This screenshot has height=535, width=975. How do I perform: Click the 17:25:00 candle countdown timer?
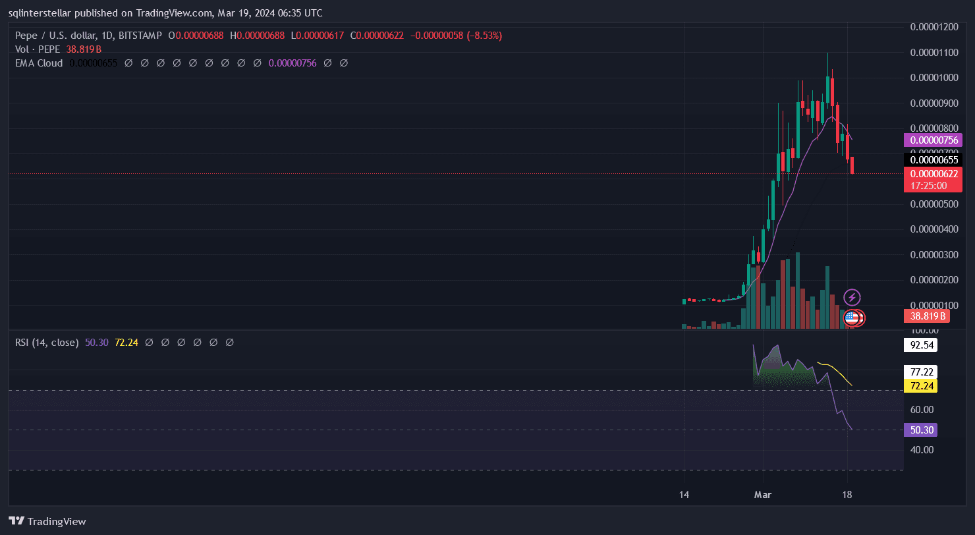[x=929, y=186]
